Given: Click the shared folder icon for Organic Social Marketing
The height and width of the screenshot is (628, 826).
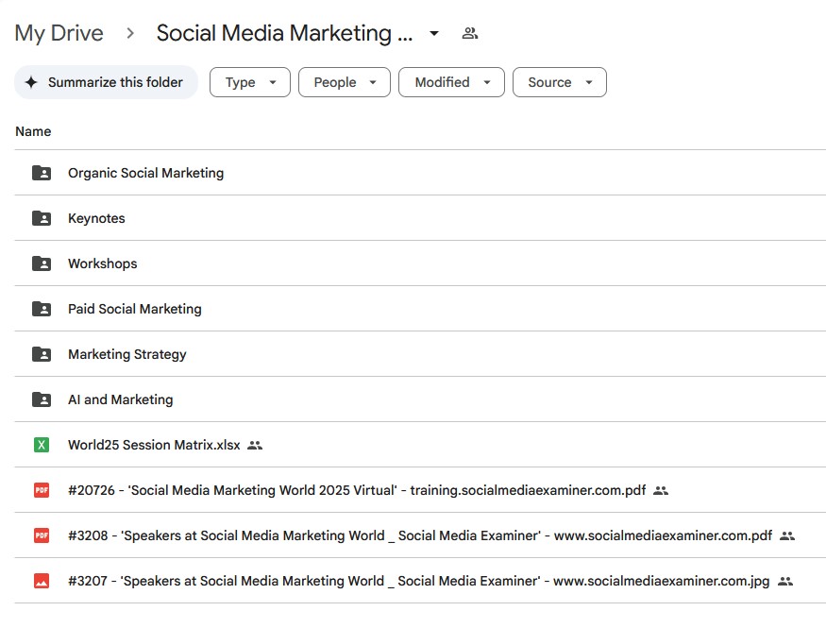Looking at the screenshot, I should tap(42, 173).
